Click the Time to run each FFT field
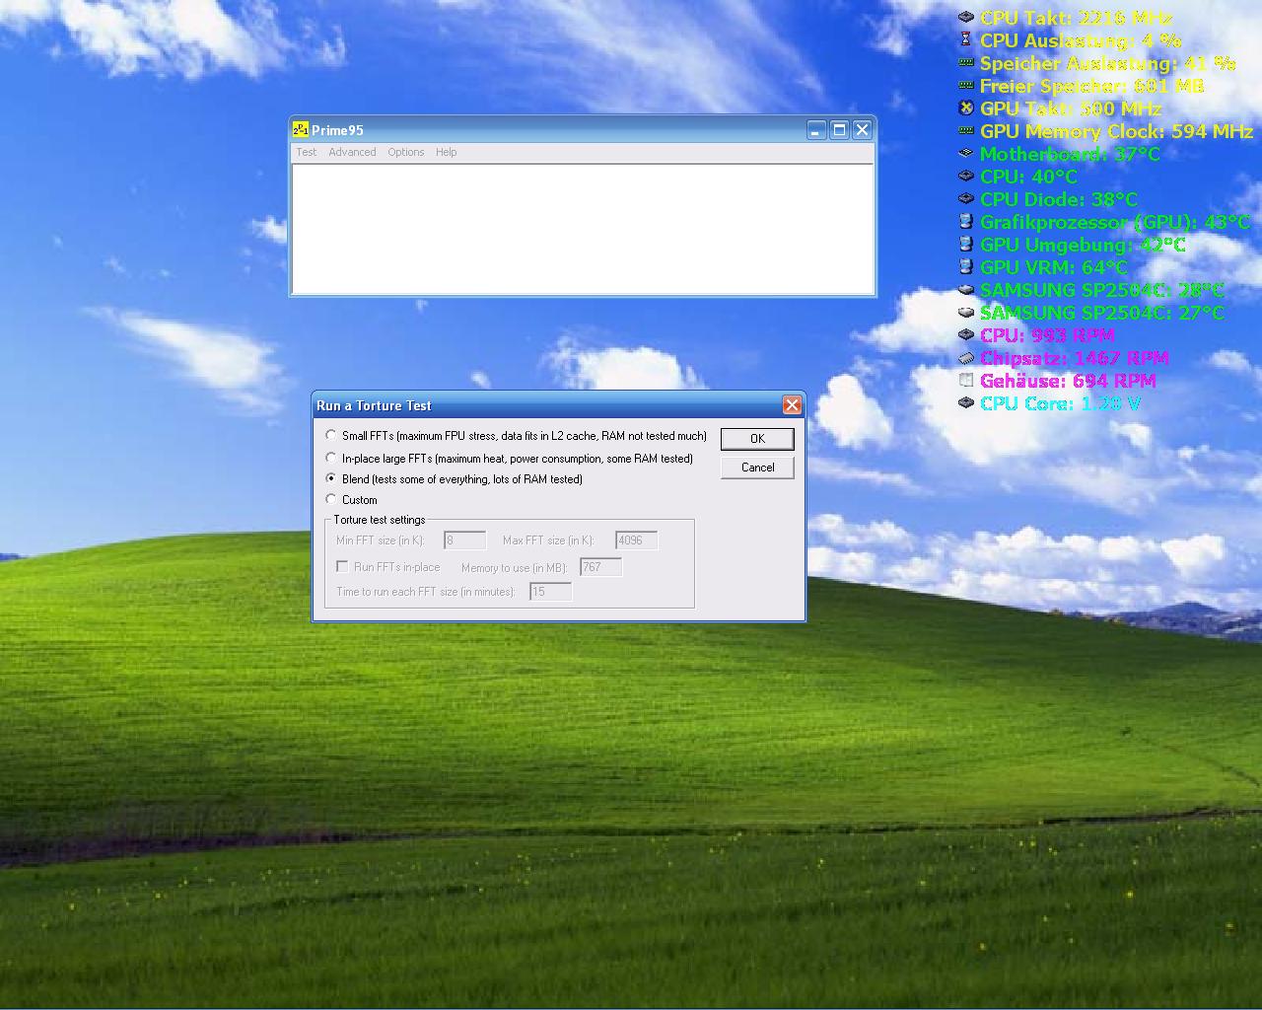 click(550, 592)
